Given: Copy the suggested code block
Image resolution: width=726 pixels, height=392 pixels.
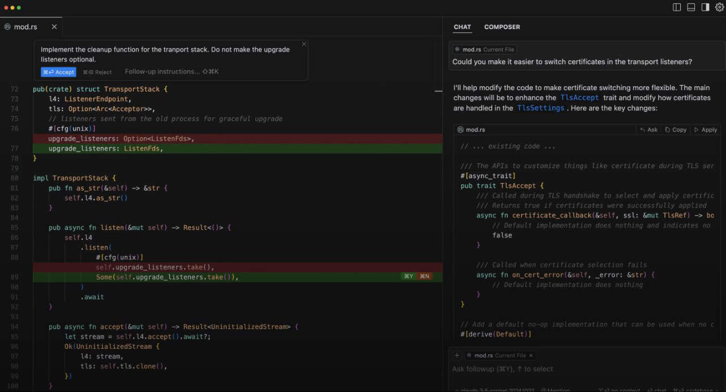Looking at the screenshot, I should (x=676, y=130).
